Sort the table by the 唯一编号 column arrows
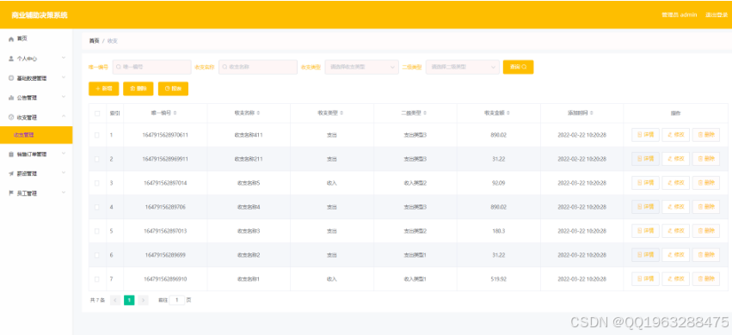732x335 pixels. (175, 113)
